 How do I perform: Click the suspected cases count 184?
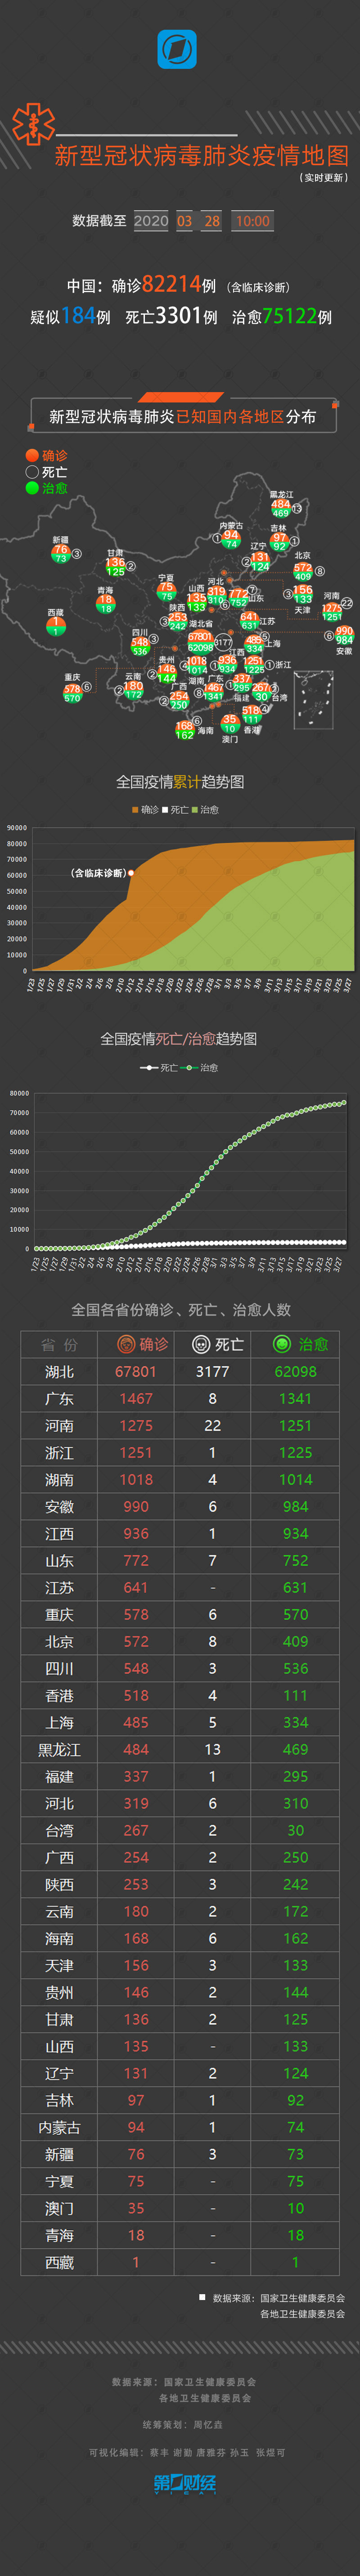pos(78,316)
